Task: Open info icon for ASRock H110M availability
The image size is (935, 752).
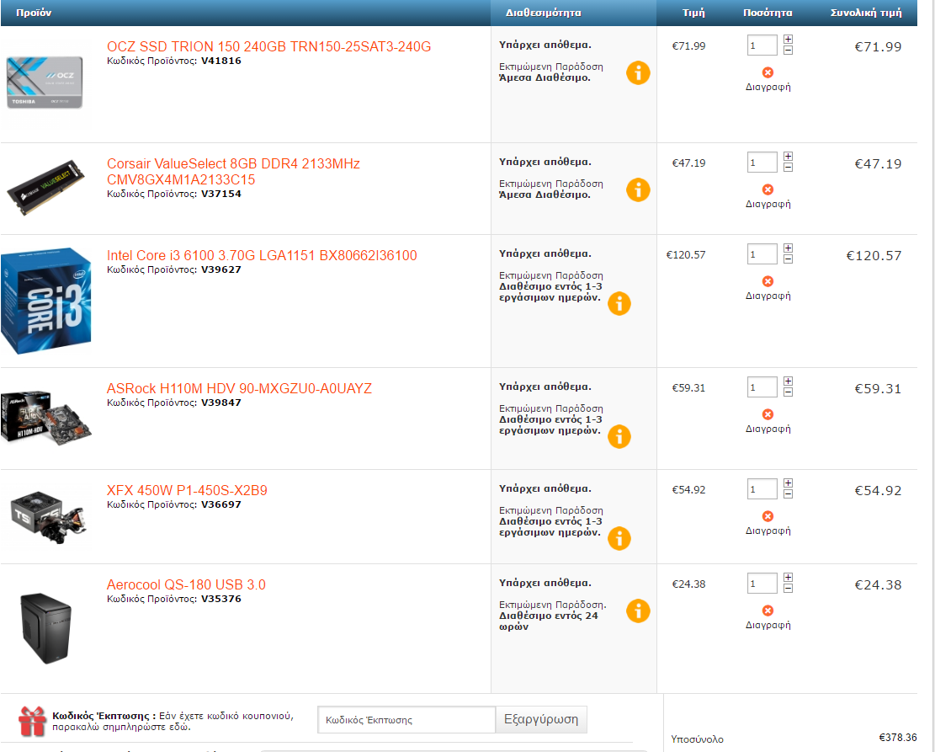Action: coord(619,436)
